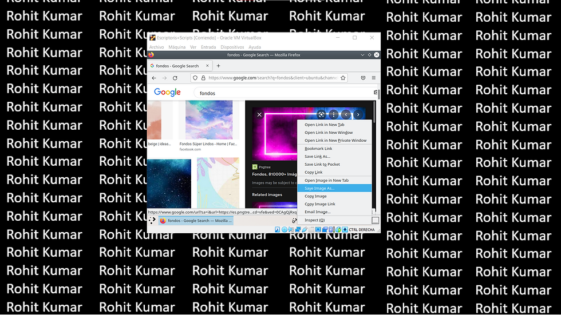Click the Firefox logo in inner title bar

[x=151, y=55]
